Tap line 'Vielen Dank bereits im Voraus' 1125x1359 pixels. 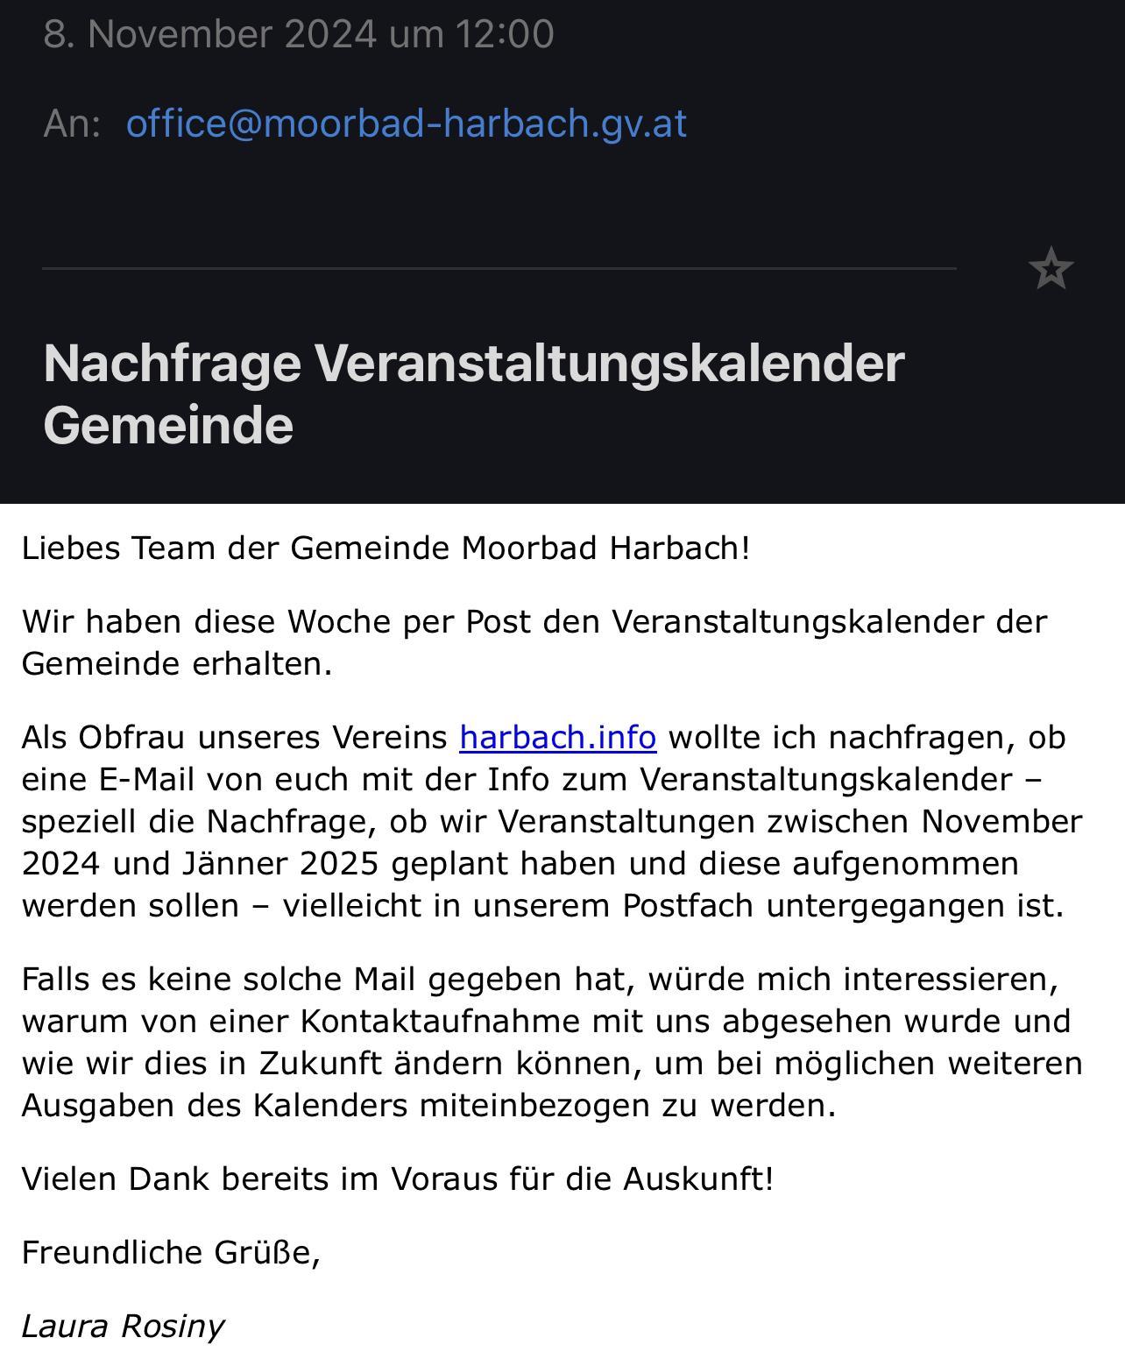click(398, 1179)
